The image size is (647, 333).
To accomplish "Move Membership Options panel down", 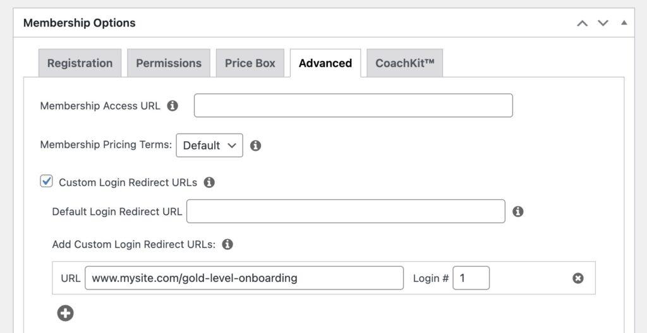I will [603, 23].
